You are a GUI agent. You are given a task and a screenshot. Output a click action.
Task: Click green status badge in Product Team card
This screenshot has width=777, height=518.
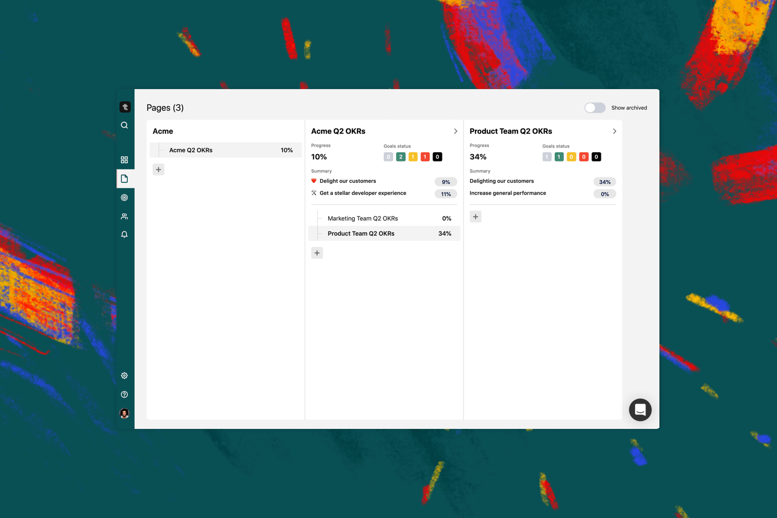[x=559, y=156]
